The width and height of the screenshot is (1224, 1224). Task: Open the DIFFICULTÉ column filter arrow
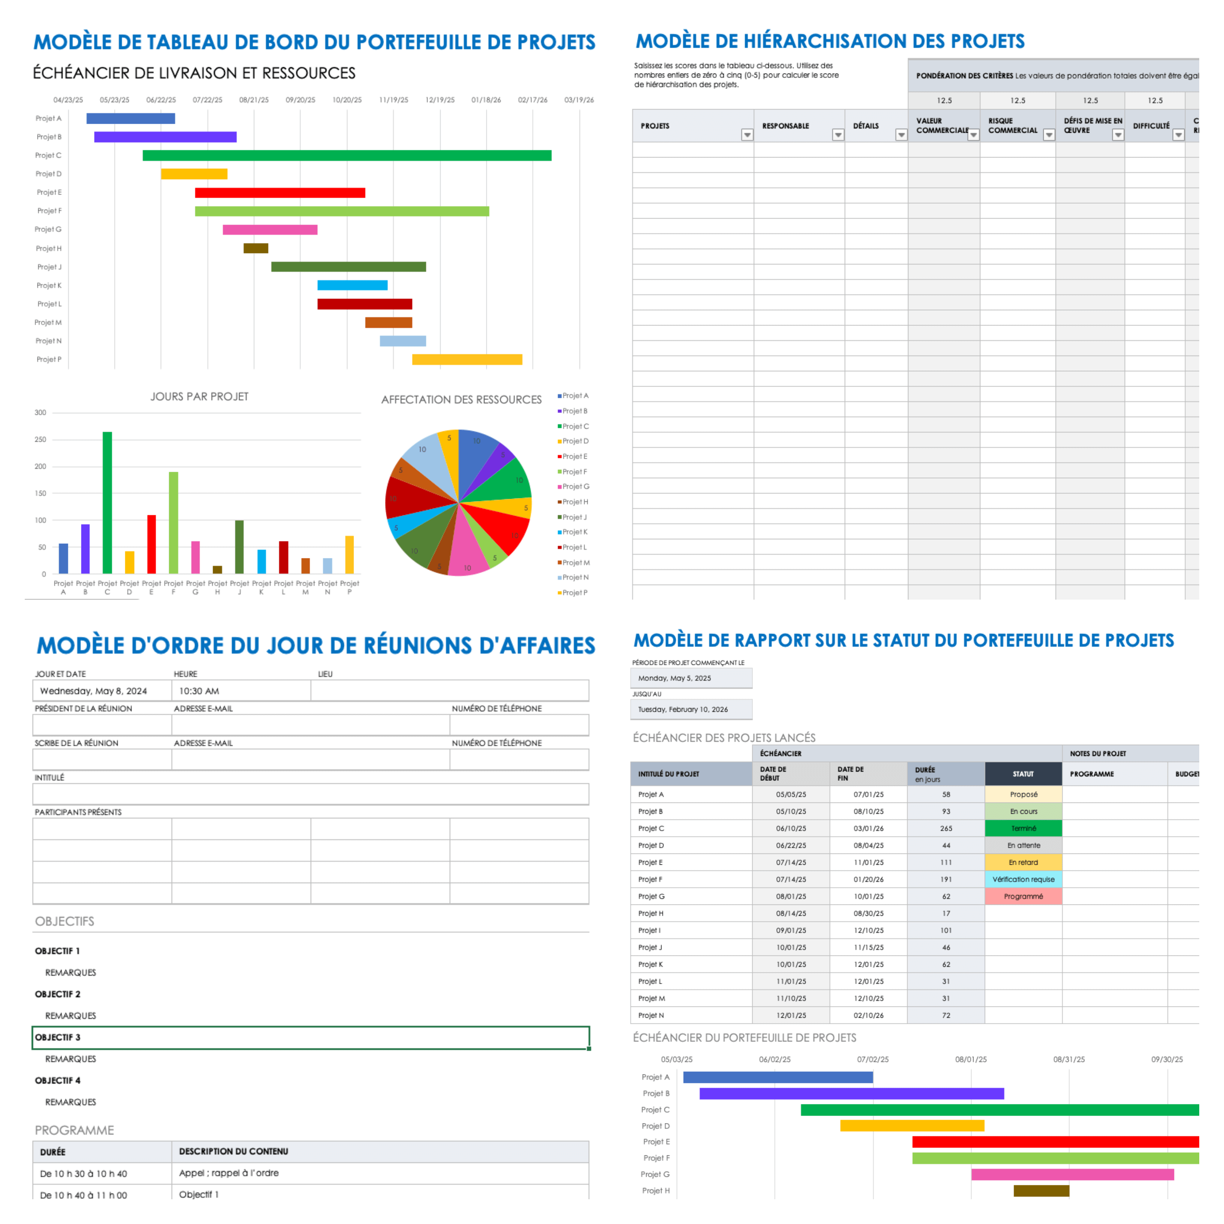(x=1178, y=135)
